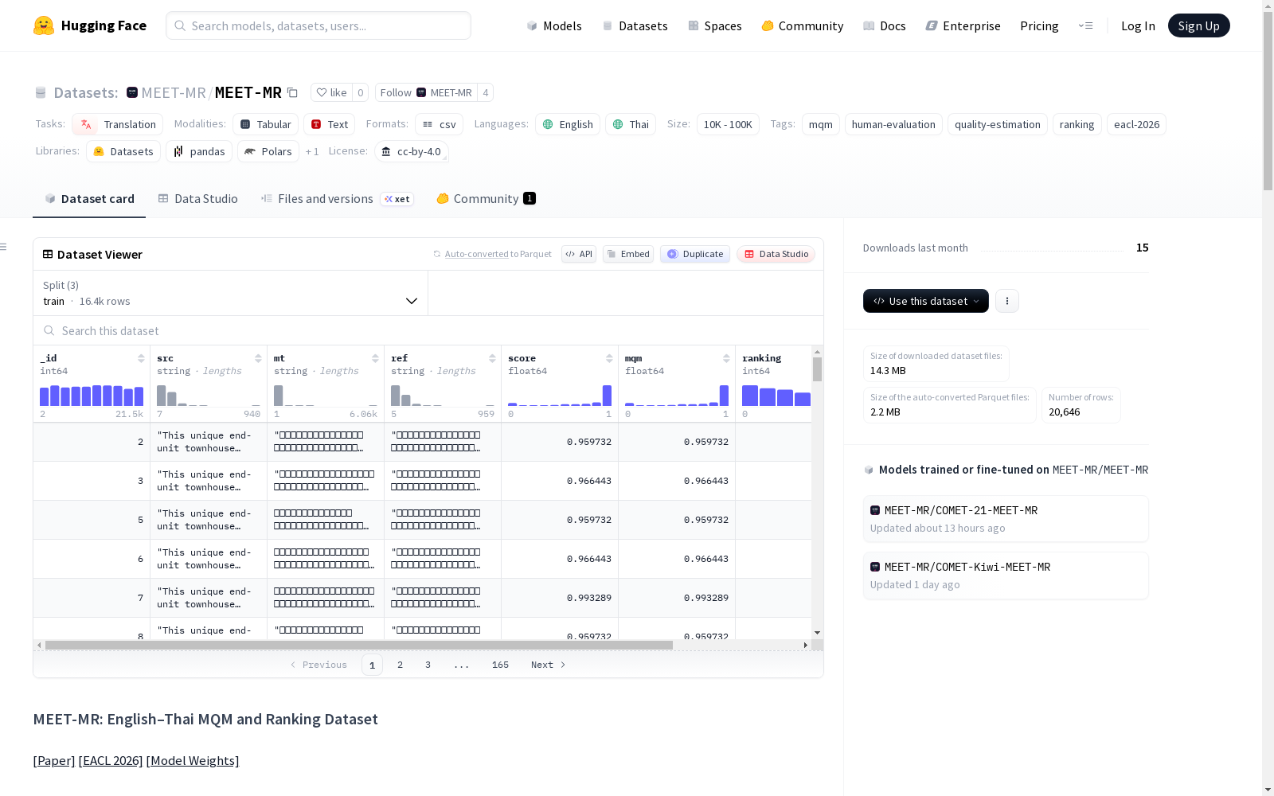Screen dimensions: 1274x796
Task: Expand the +1 more libraries tag
Action: pos(312,151)
